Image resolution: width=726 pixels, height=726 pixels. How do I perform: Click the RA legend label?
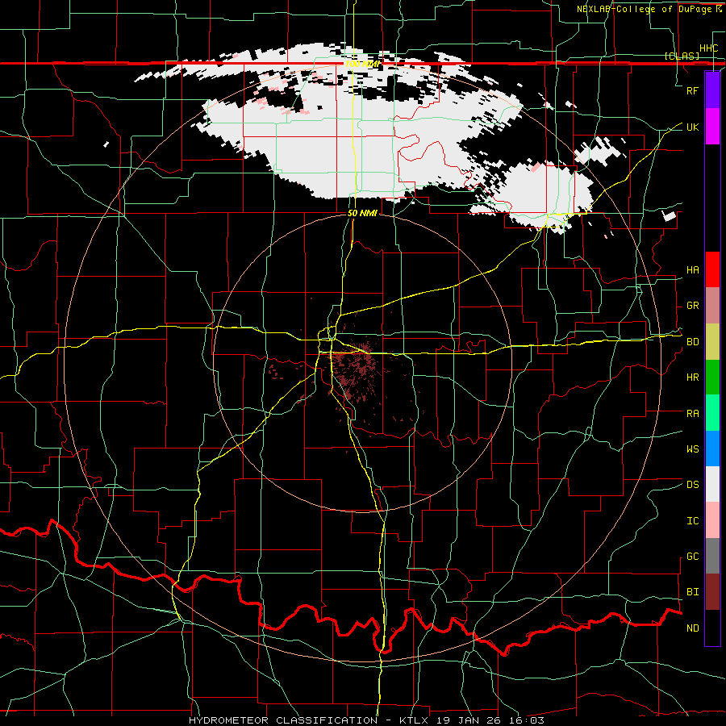(692, 414)
